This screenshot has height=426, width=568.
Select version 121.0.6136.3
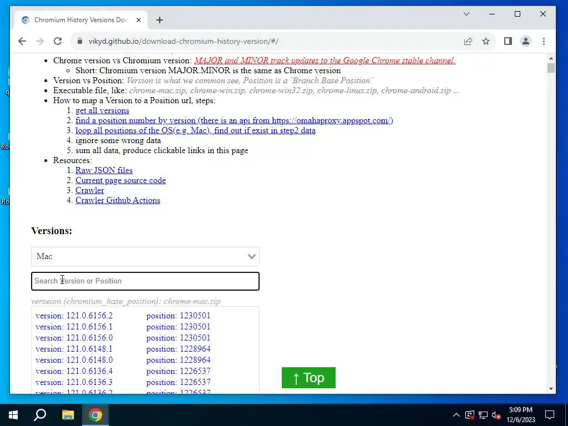click(x=74, y=382)
